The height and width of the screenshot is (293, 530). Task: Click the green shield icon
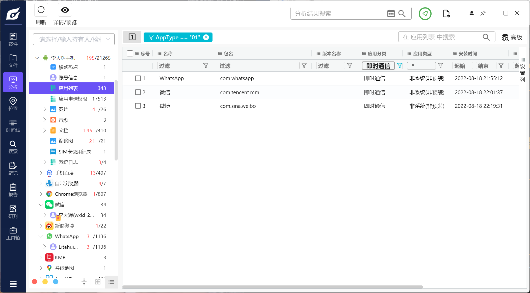tap(425, 14)
